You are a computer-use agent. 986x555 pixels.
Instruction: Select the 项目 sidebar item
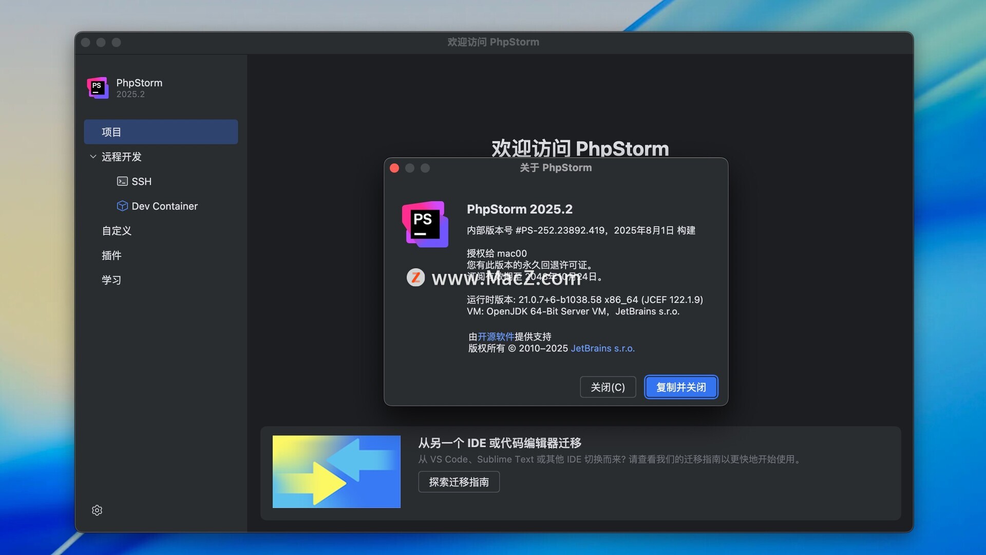(161, 132)
